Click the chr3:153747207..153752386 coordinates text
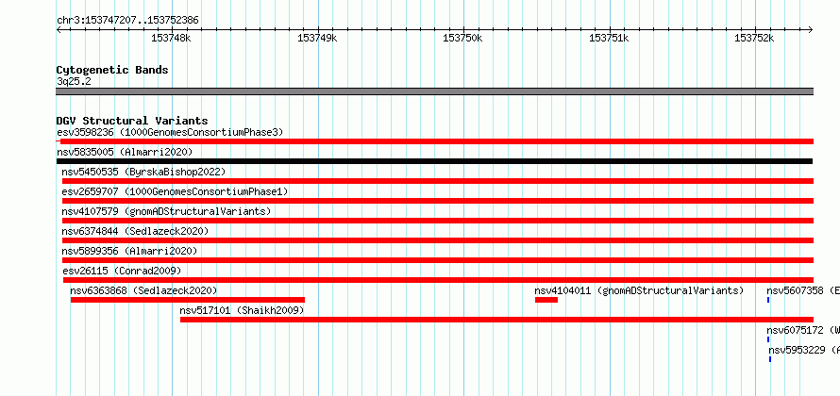 tap(128, 21)
